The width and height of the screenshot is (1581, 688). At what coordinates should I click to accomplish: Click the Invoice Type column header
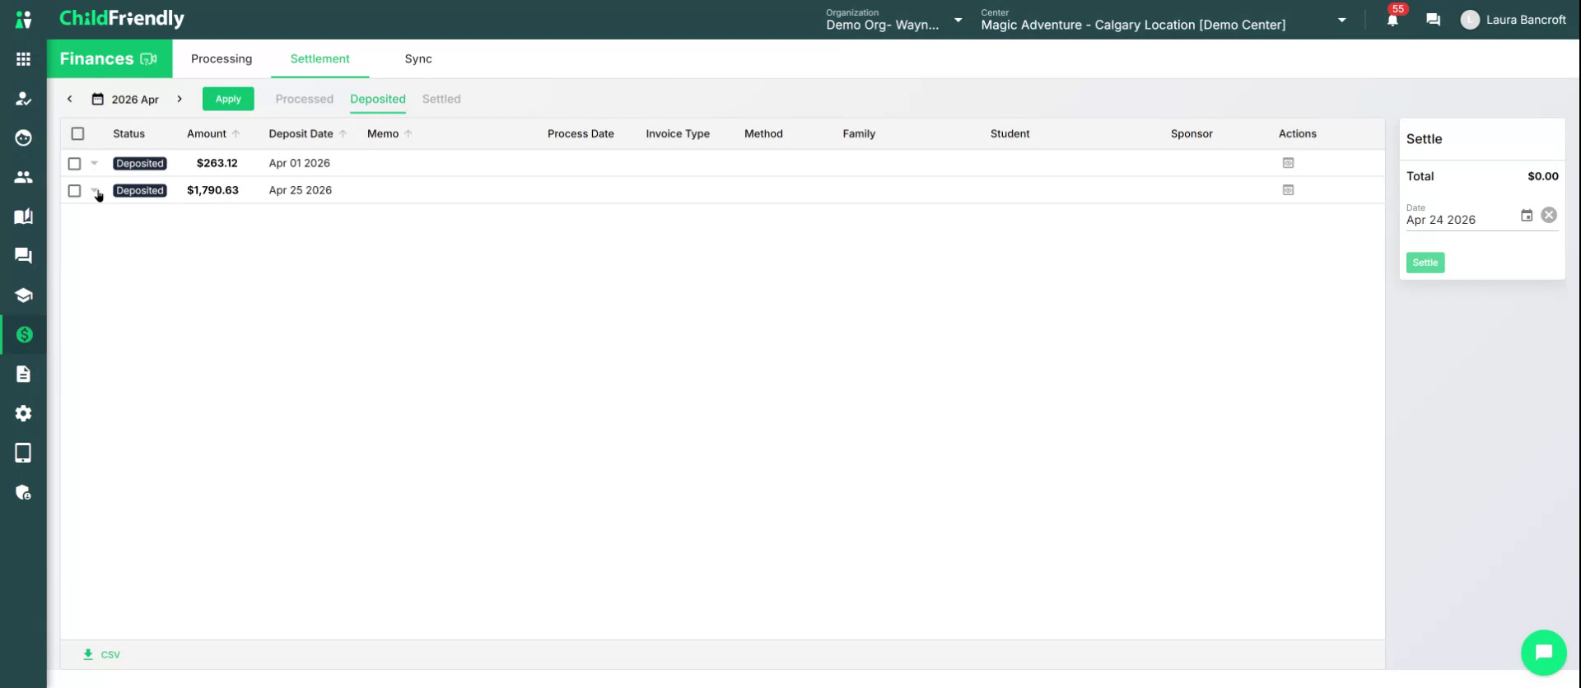[x=678, y=133]
